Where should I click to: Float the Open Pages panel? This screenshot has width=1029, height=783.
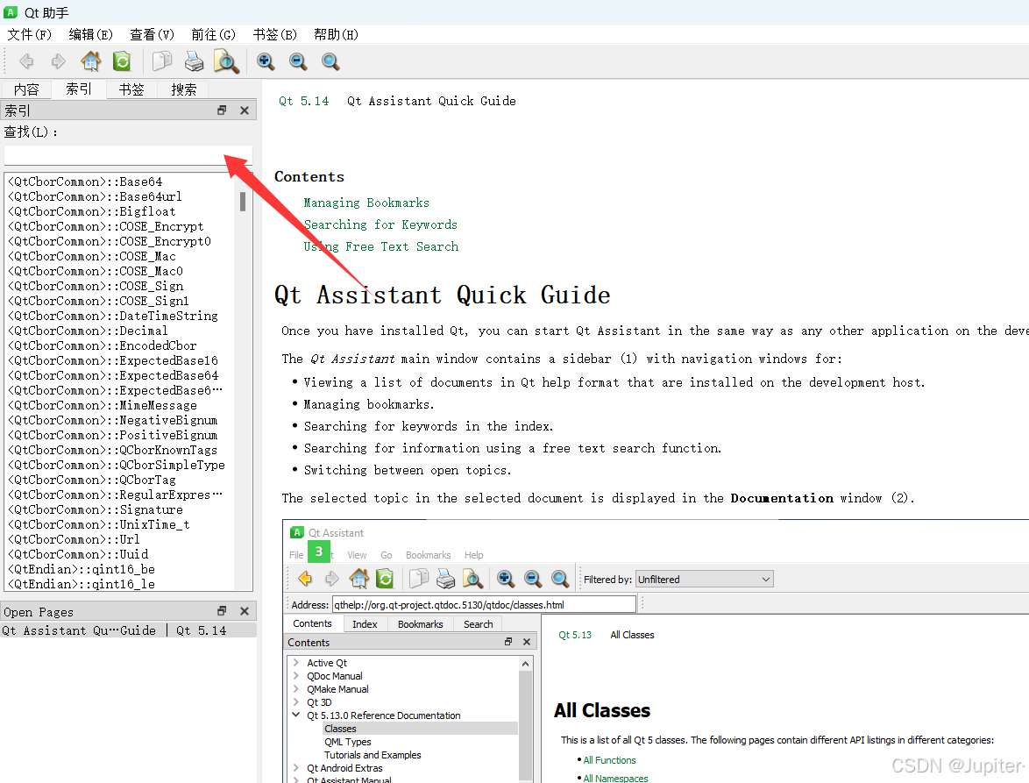click(x=222, y=611)
